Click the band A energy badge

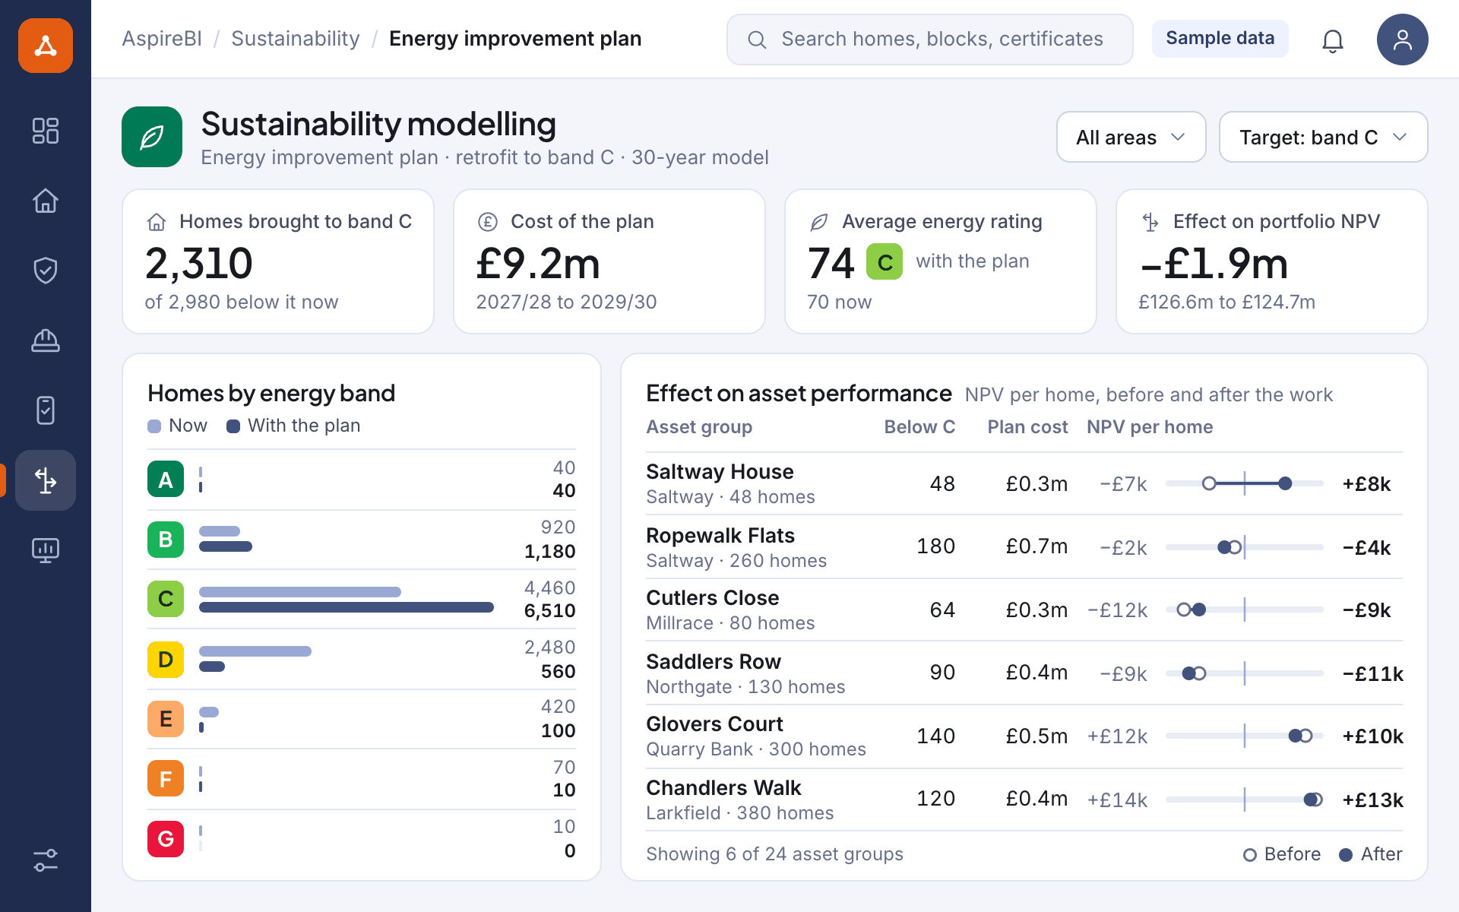[166, 479]
